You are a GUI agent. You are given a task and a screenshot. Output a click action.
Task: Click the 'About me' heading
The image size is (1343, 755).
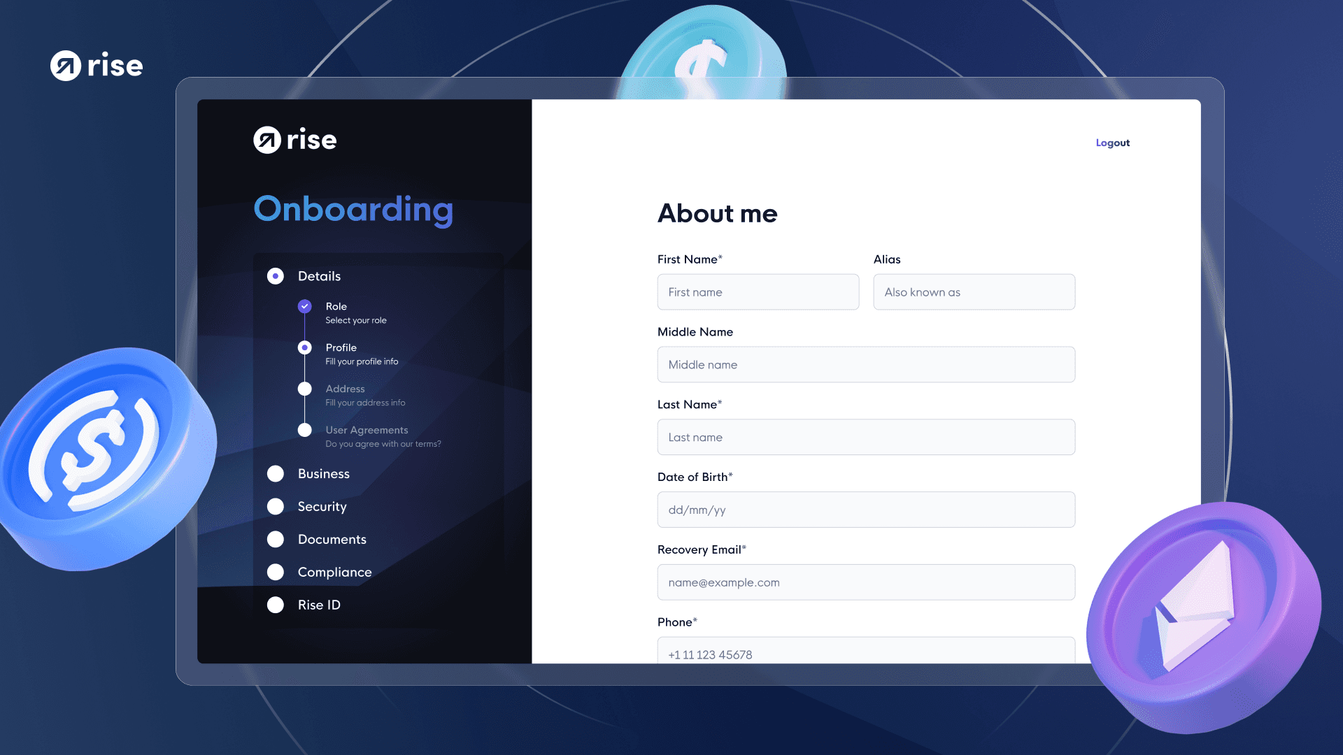tap(718, 214)
